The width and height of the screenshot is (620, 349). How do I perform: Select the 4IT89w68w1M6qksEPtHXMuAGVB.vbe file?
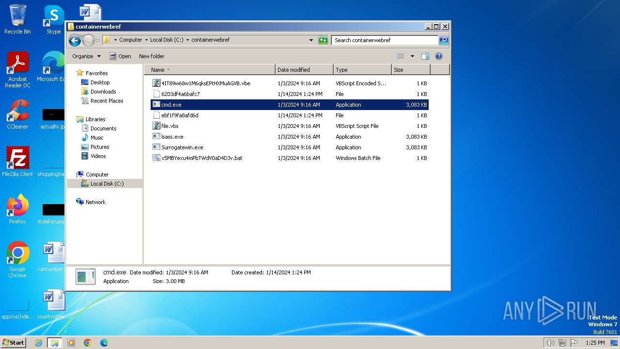pyautogui.click(x=289, y=83)
